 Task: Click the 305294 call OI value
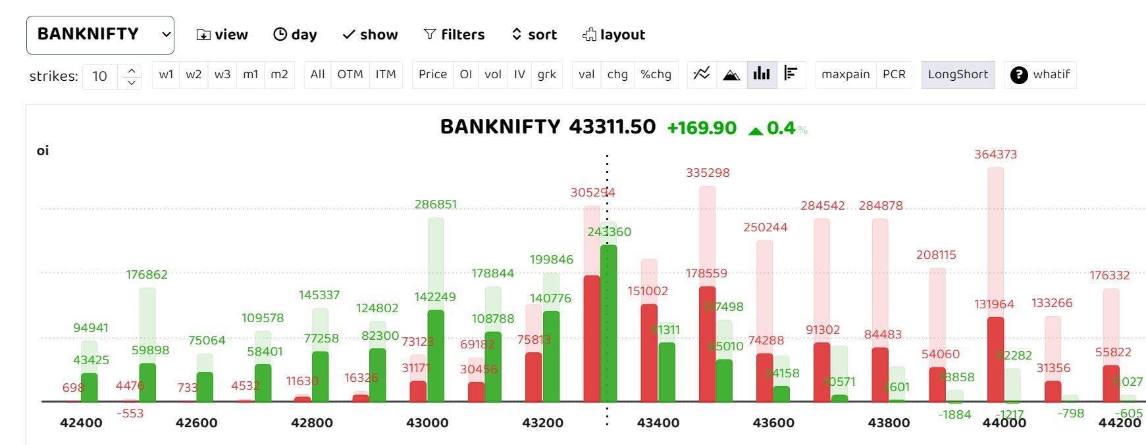click(592, 193)
